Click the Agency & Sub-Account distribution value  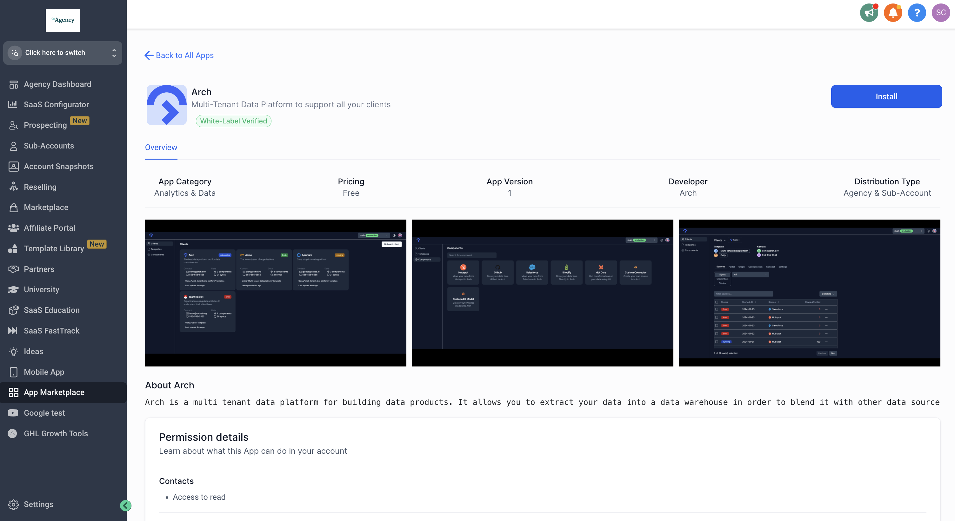click(x=887, y=193)
